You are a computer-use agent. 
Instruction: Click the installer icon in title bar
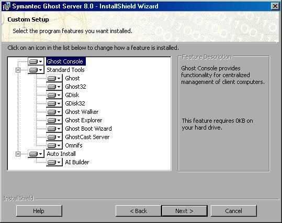(x=6, y=6)
